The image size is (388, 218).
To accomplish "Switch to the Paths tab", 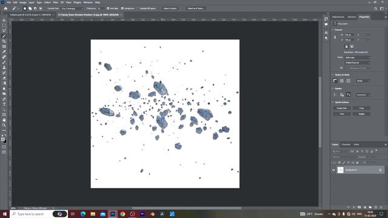I will click(x=356, y=145).
